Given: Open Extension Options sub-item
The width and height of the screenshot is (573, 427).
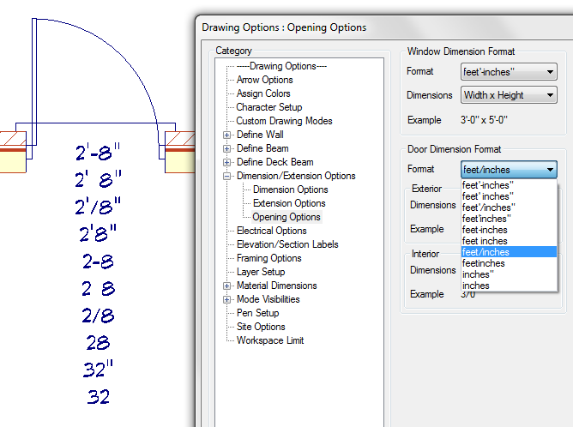Looking at the screenshot, I should tap(289, 203).
